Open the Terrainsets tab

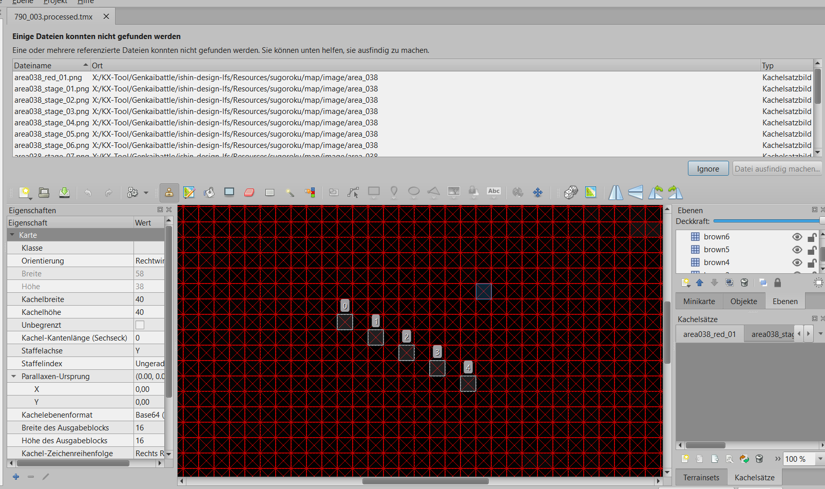[x=701, y=478]
